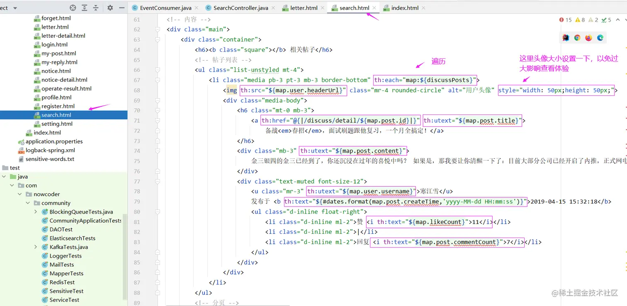Image resolution: width=627 pixels, height=306 pixels.
Task: Fold the media-body div on line 69
Action: tap(158, 100)
